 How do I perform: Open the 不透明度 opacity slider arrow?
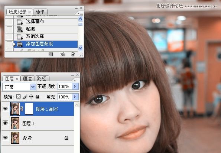75,86
